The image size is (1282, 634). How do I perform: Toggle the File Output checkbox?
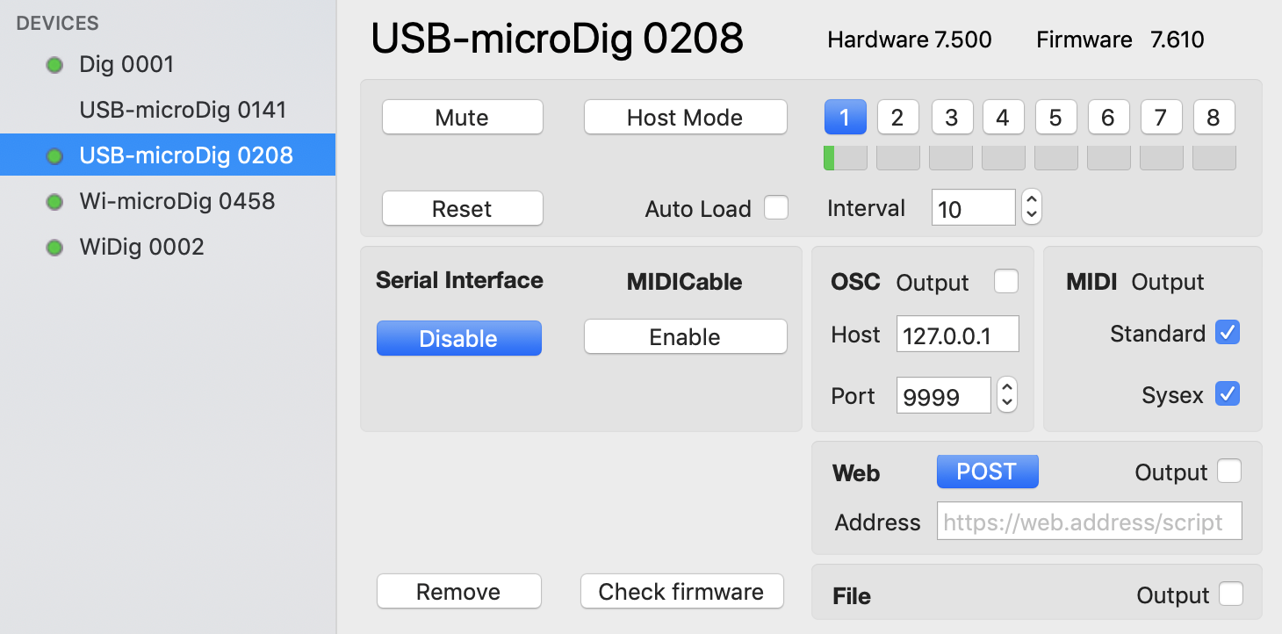[1231, 594]
